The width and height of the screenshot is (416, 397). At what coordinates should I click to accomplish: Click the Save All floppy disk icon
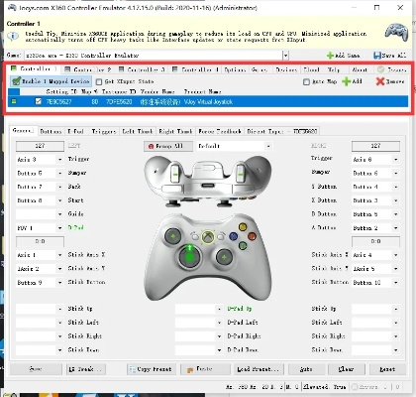(376, 56)
